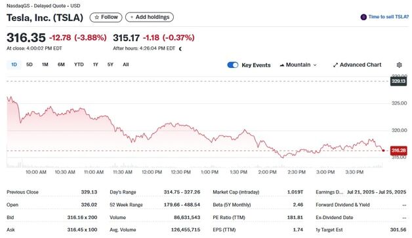Click the red end-point dot on chart
This screenshot has width=412, height=238.
click(x=383, y=150)
